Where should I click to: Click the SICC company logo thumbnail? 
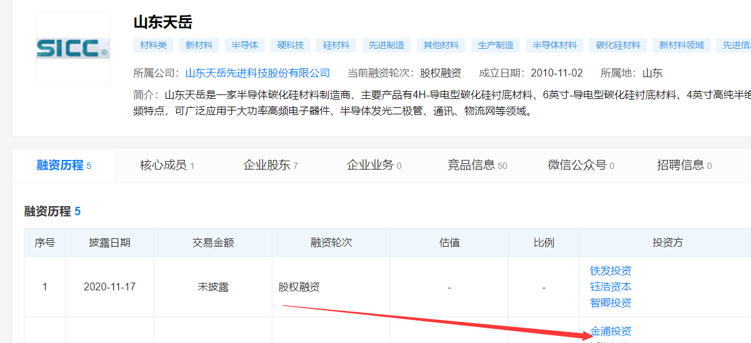(x=73, y=48)
